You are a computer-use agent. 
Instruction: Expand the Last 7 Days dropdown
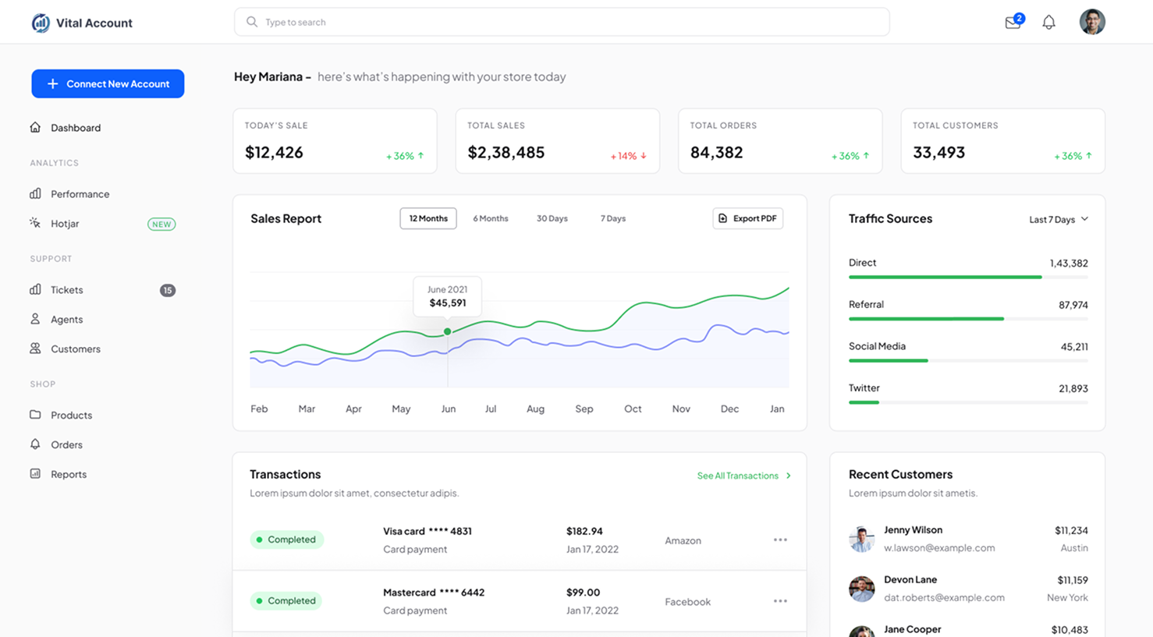[x=1058, y=220]
